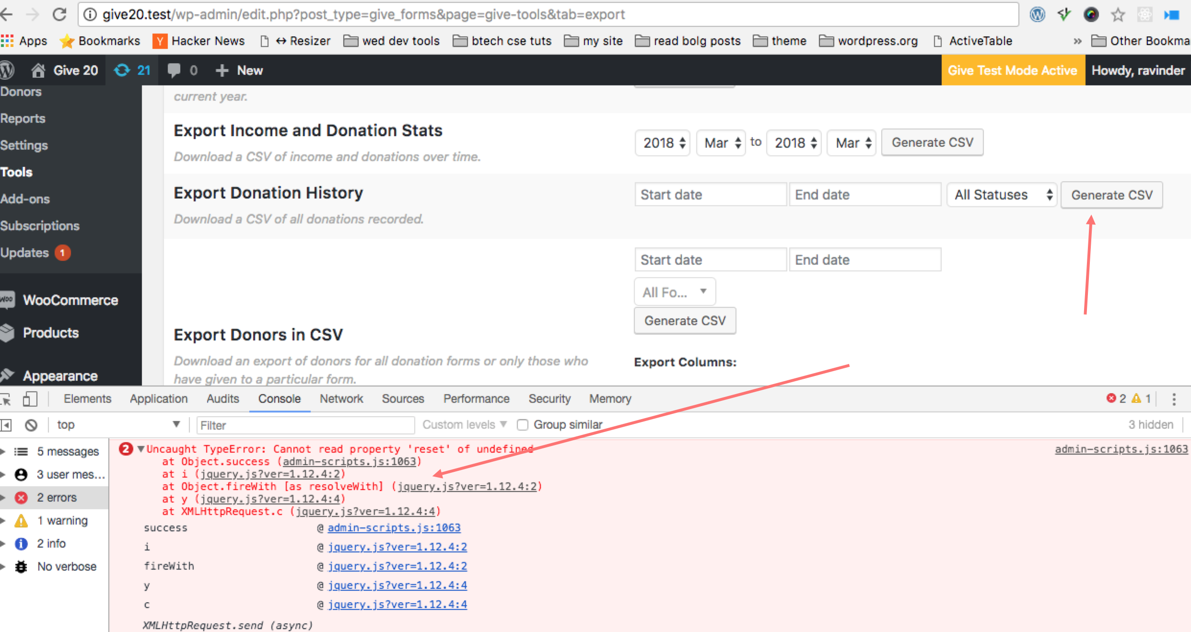Screen dimensions: 1191x632
Task: Switch to the Sources tab
Action: 402,398
